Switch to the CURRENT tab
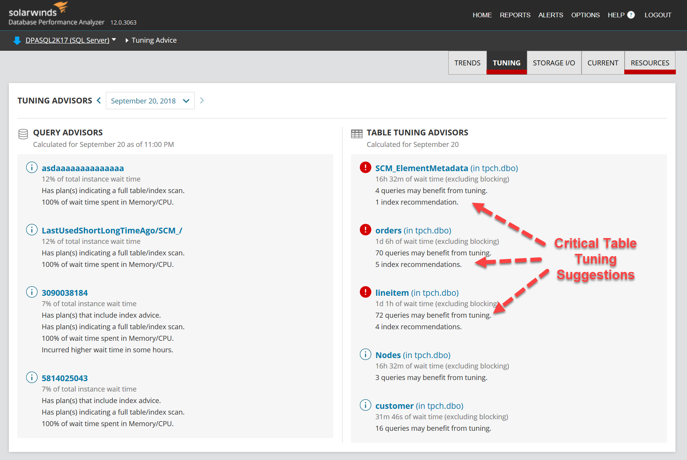 click(x=603, y=63)
